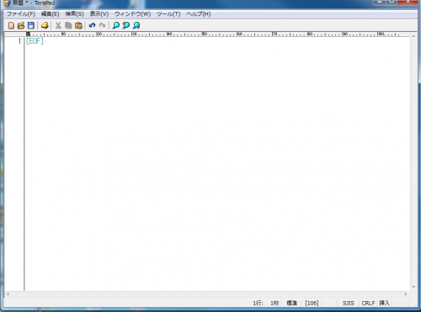Create a new file with toolbar icon

(11, 25)
